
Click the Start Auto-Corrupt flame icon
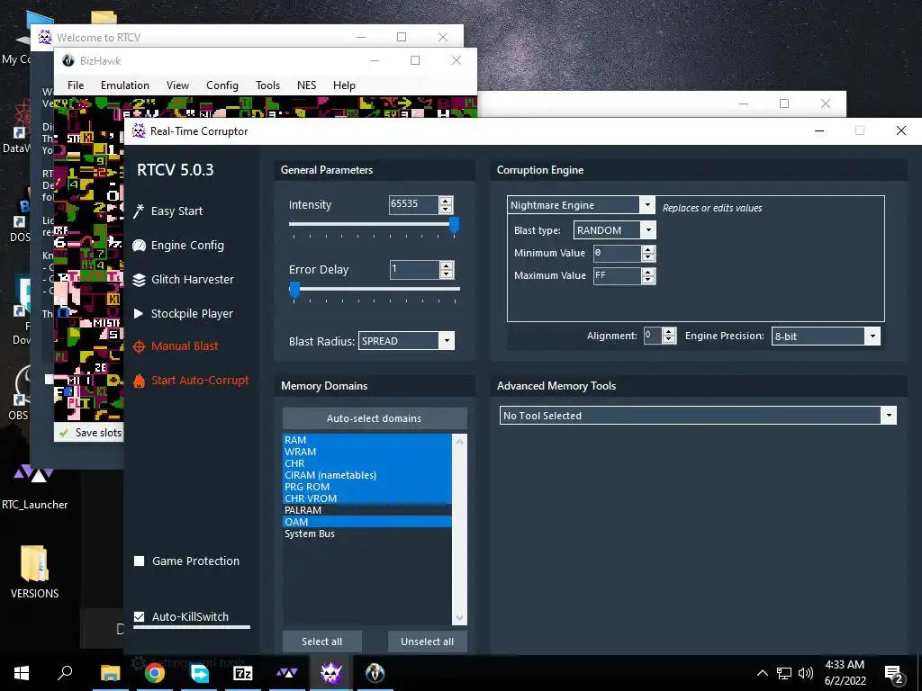[139, 381]
